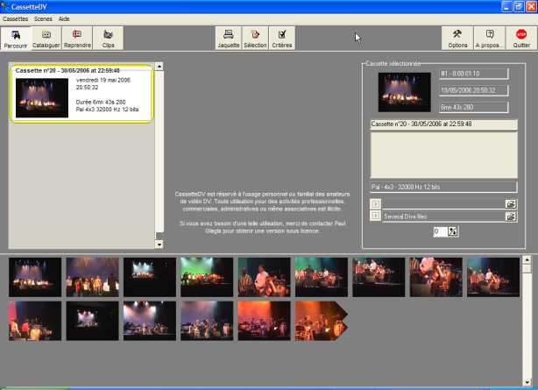Open the Critères checklist tool

pyautogui.click(x=281, y=38)
